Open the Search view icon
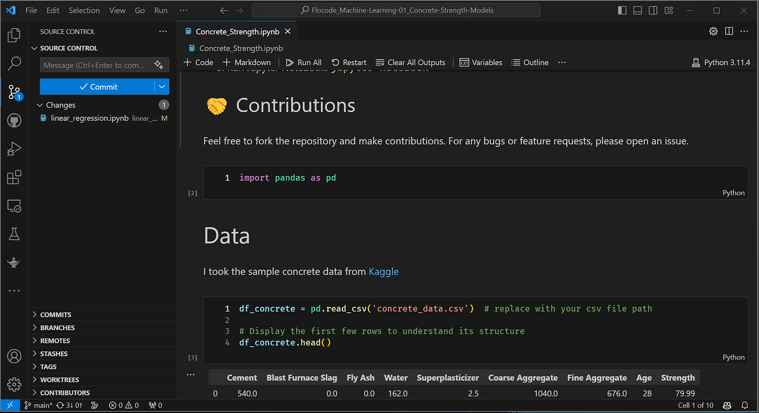The width and height of the screenshot is (759, 413). pos(14,64)
